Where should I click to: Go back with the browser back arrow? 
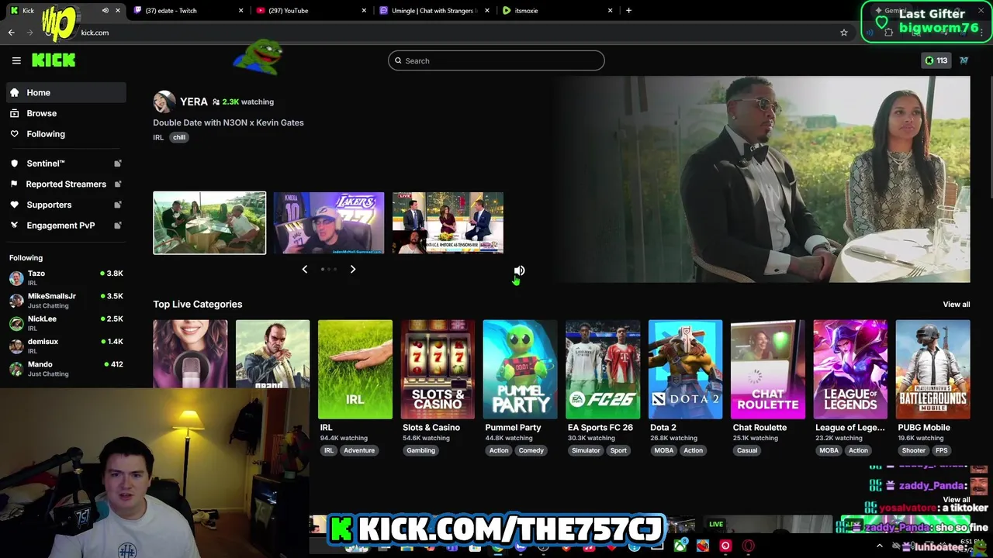coord(12,33)
